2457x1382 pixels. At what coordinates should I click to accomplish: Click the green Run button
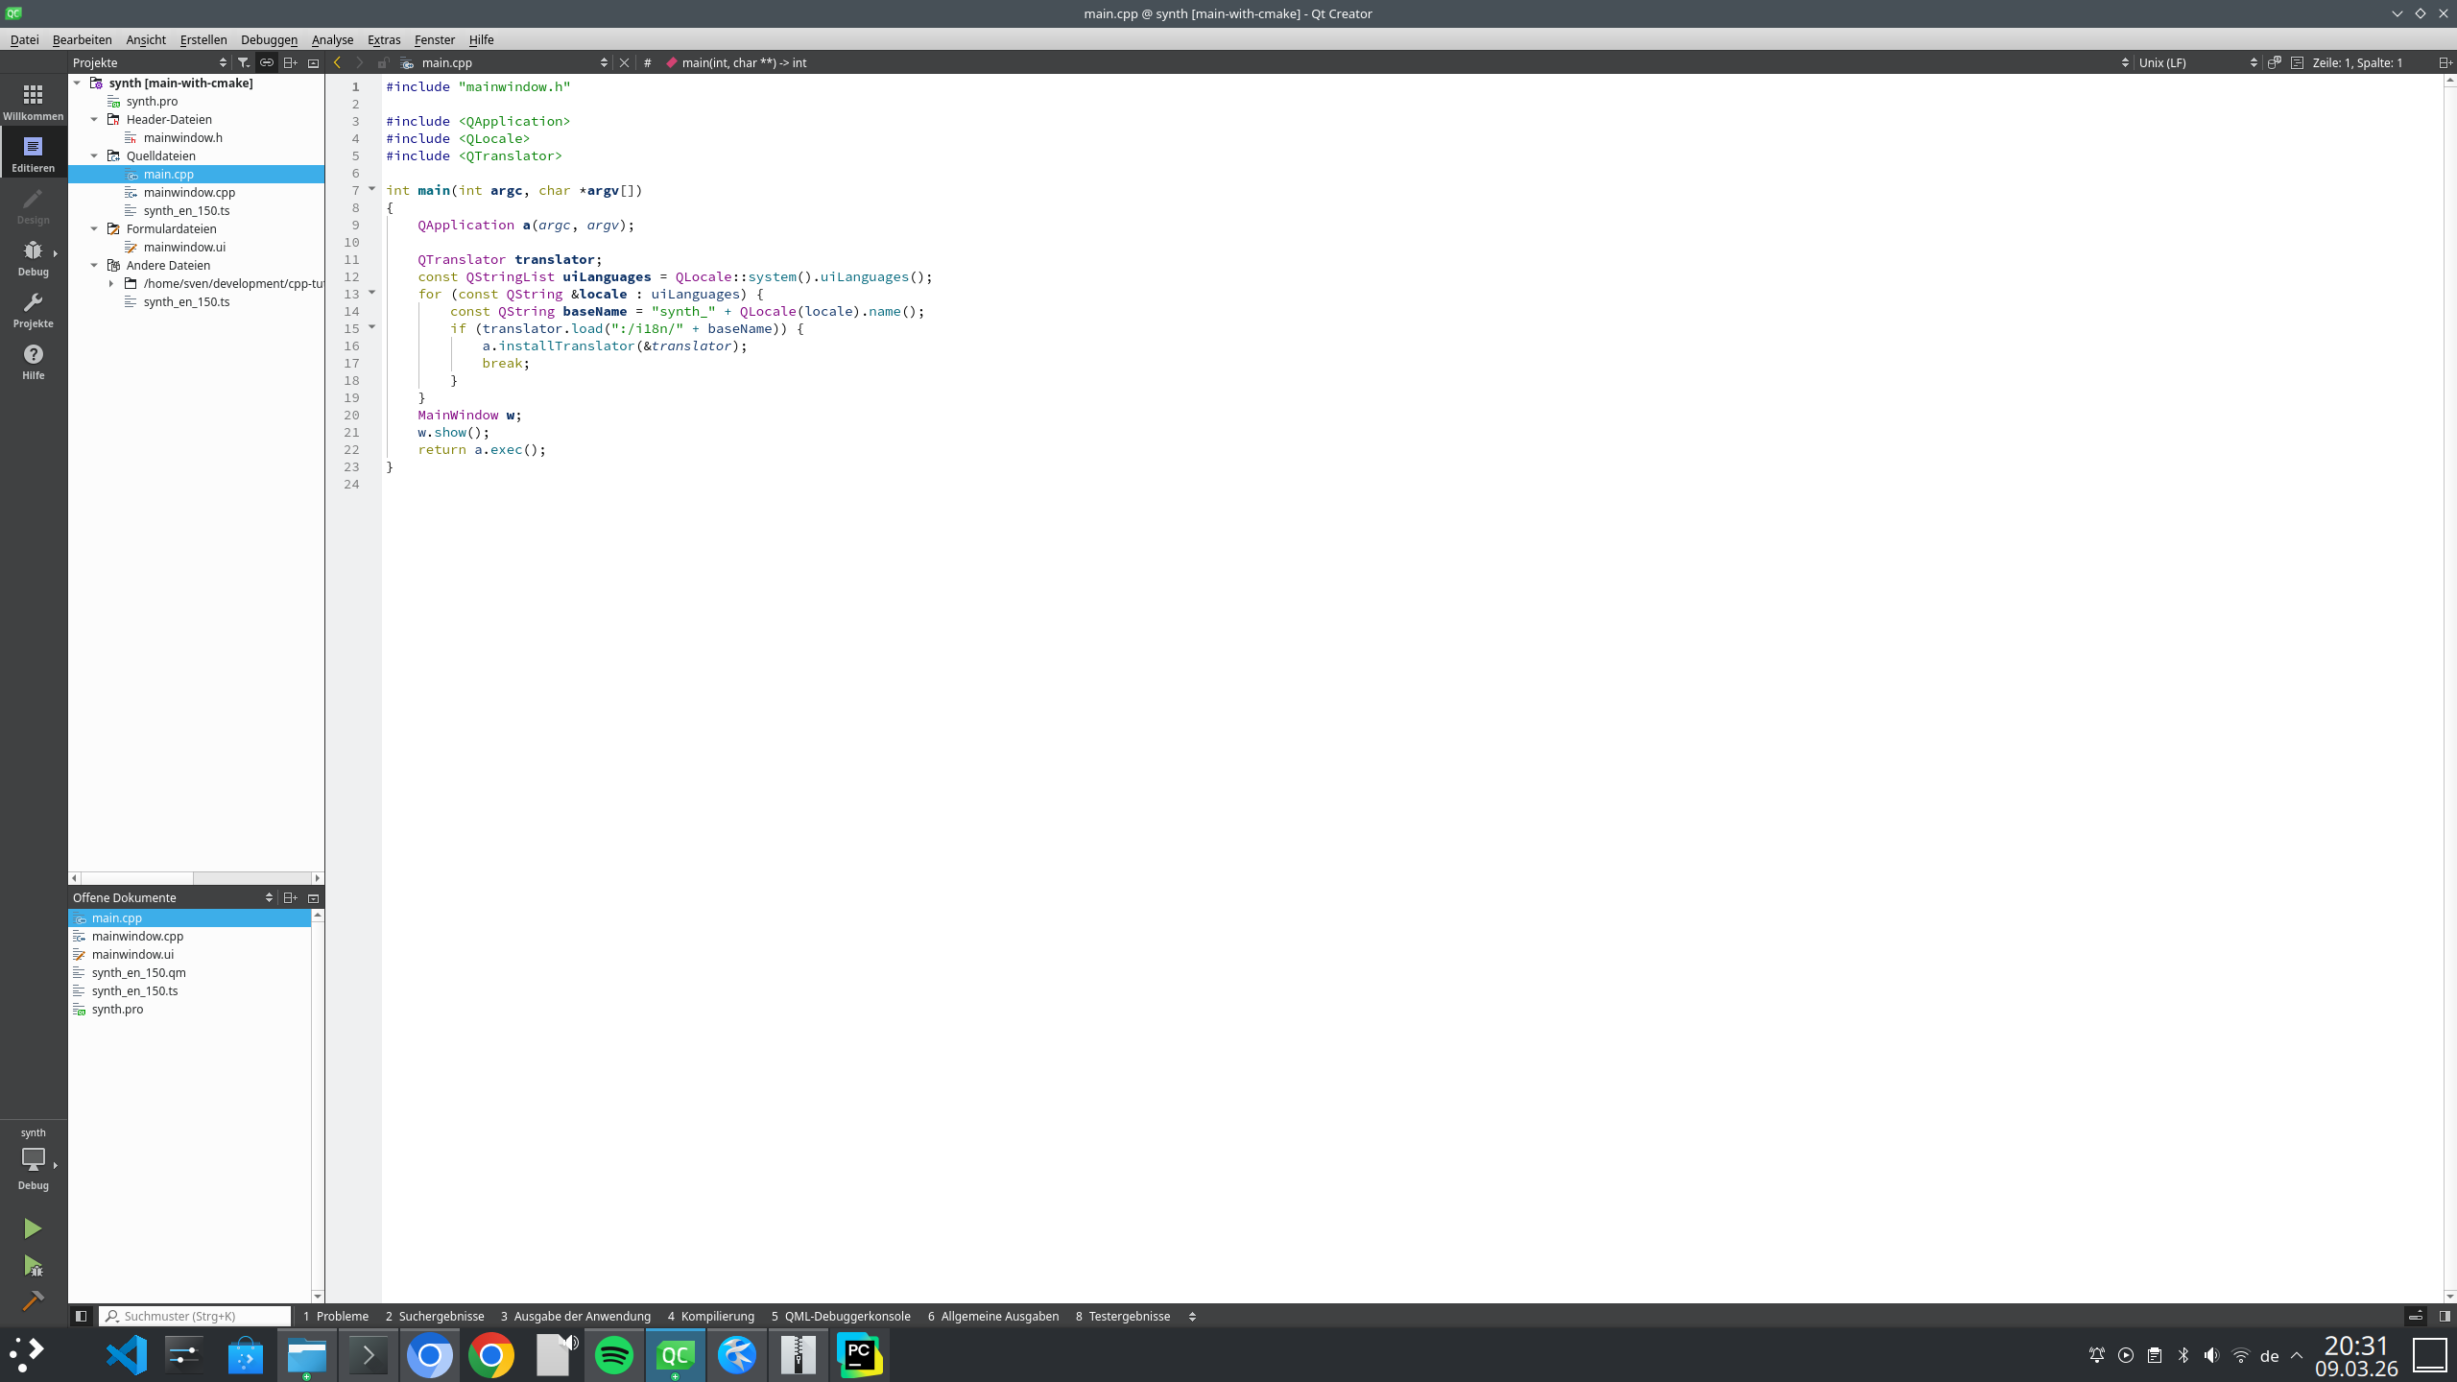tap(33, 1228)
